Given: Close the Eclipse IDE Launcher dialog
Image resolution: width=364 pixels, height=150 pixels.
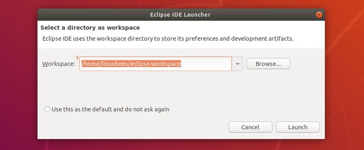Looking at the screenshot, I should click(319, 15).
